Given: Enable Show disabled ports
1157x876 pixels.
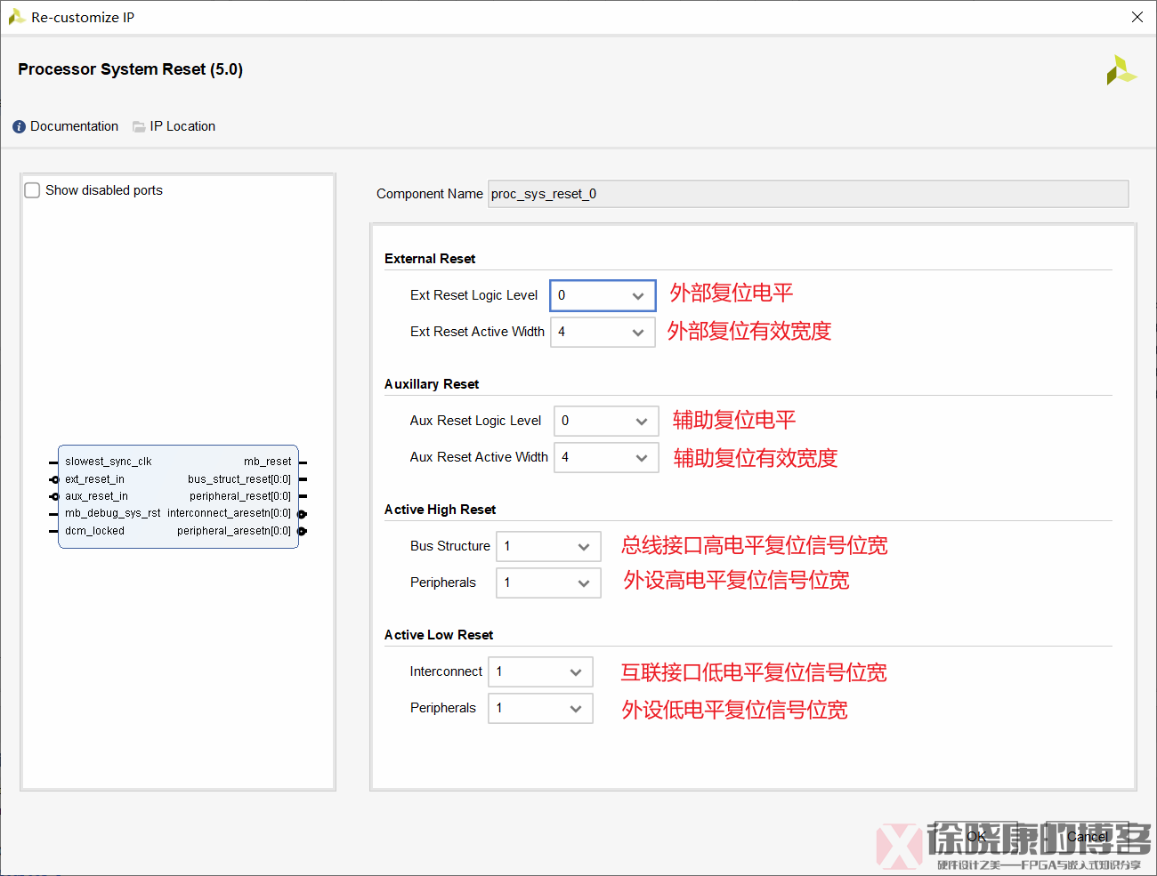Looking at the screenshot, I should click(x=31, y=189).
